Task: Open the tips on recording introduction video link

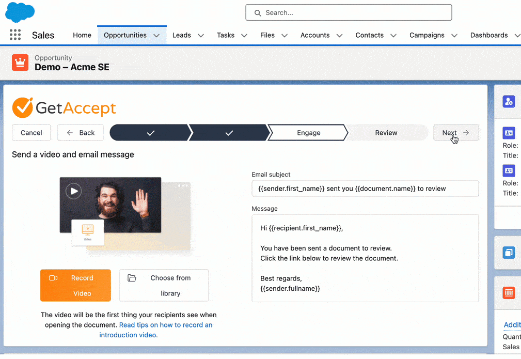Action: (156, 330)
